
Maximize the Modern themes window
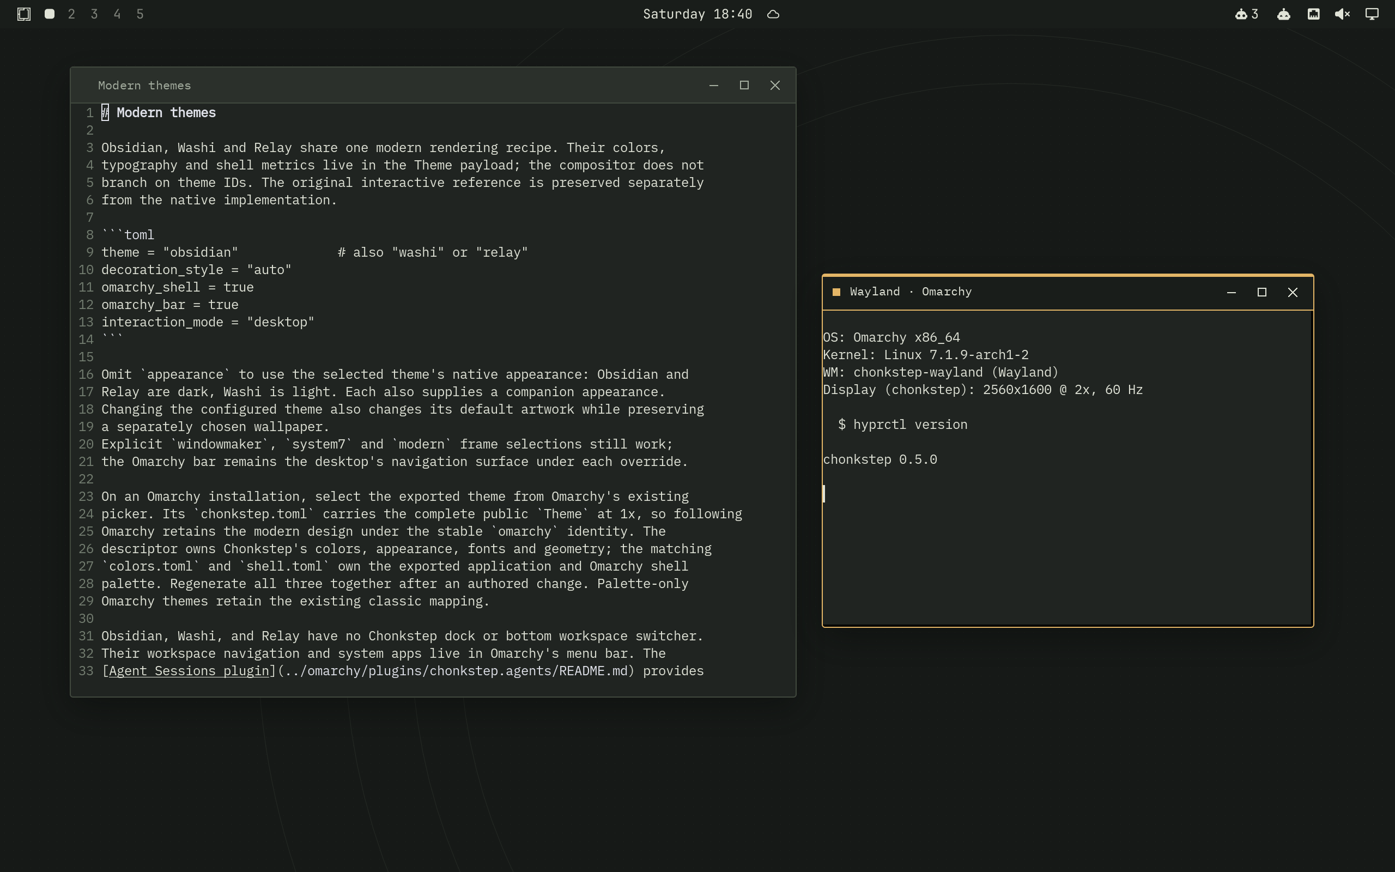[x=744, y=86]
